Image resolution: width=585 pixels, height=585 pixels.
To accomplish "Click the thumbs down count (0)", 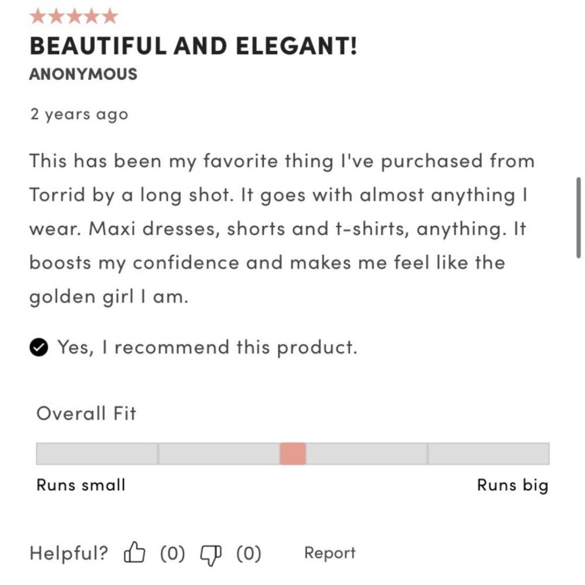I will (x=249, y=553).
